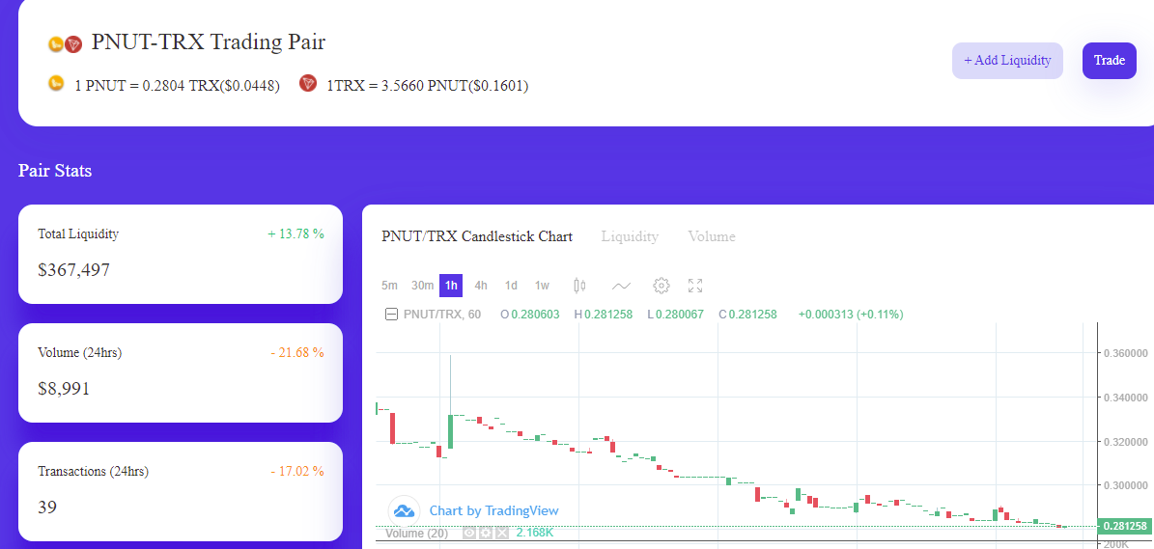Click 1 PNUT = 0.2804 TRX($0.0448) text
This screenshot has width=1154, height=549.
tap(178, 86)
